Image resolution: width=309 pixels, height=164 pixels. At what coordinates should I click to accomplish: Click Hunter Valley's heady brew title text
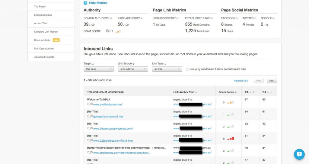coord(126,148)
